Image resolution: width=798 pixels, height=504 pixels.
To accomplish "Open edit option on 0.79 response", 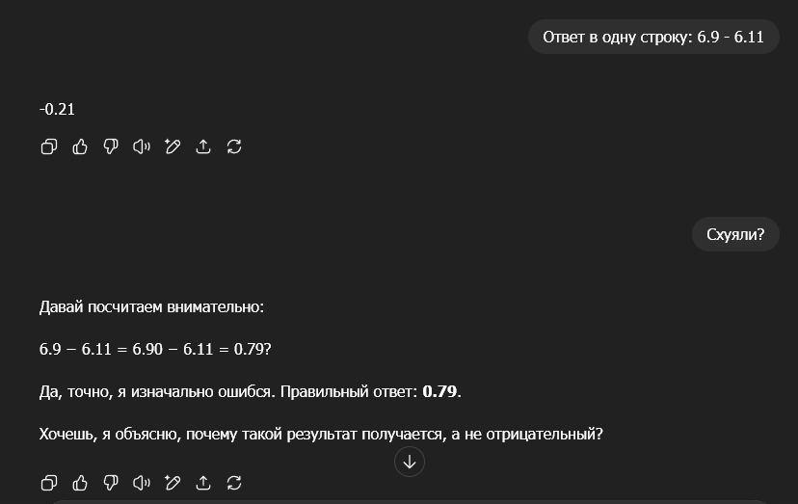I will [x=173, y=483].
